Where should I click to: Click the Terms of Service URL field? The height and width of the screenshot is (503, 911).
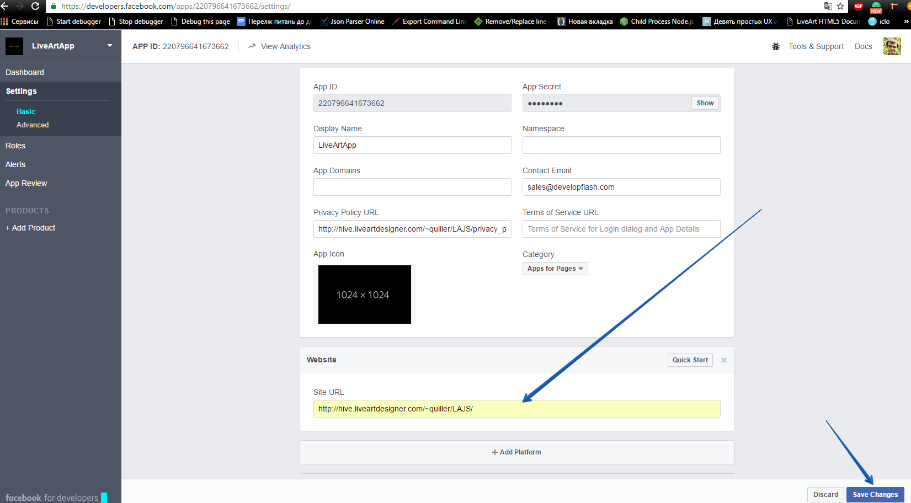[x=621, y=229]
